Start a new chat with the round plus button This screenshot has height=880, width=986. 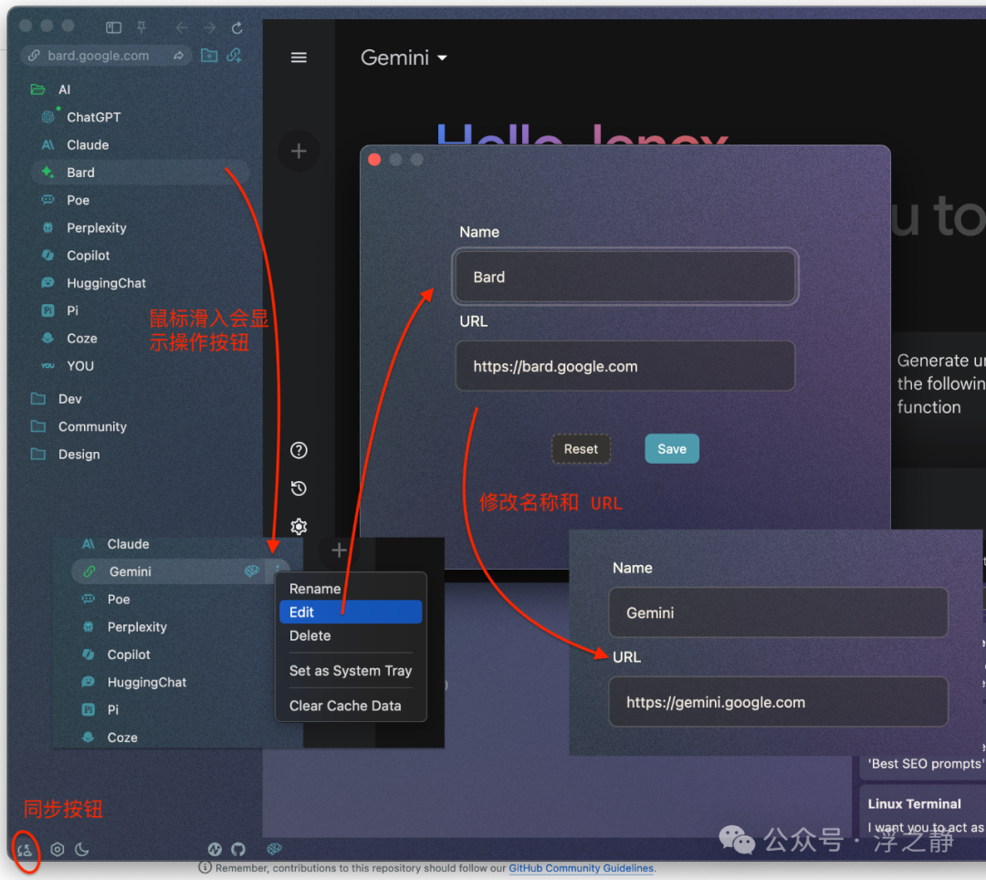point(299,151)
